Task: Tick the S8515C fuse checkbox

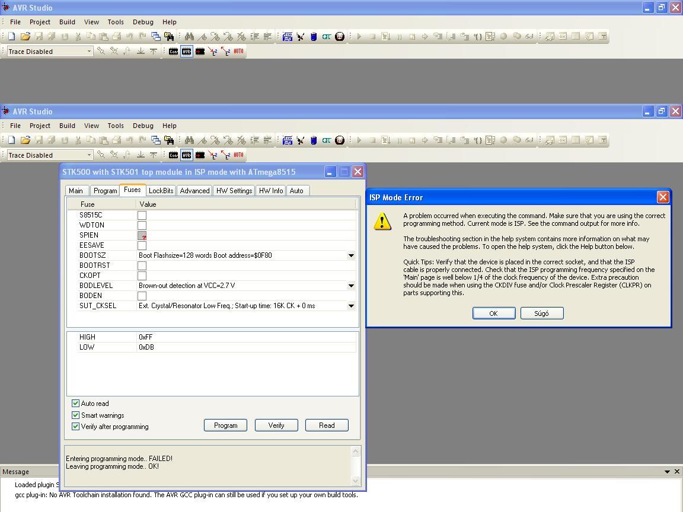Action: pos(142,215)
